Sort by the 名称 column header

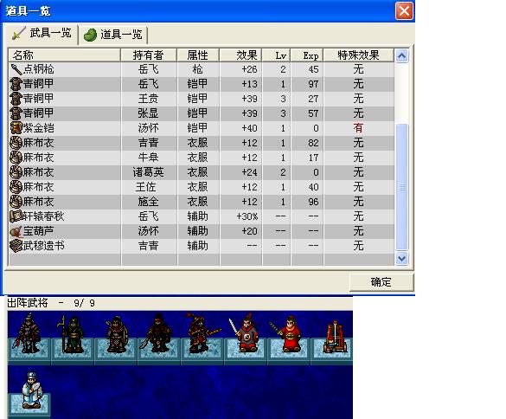click(x=65, y=55)
